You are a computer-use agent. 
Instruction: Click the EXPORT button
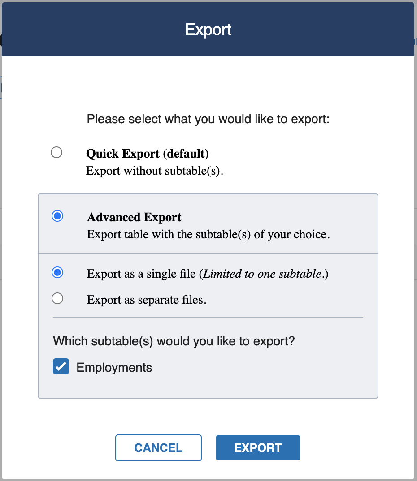(x=258, y=448)
